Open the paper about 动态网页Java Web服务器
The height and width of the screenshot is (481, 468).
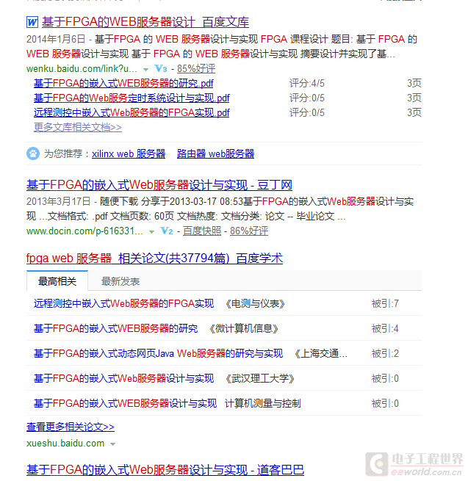tap(159, 353)
